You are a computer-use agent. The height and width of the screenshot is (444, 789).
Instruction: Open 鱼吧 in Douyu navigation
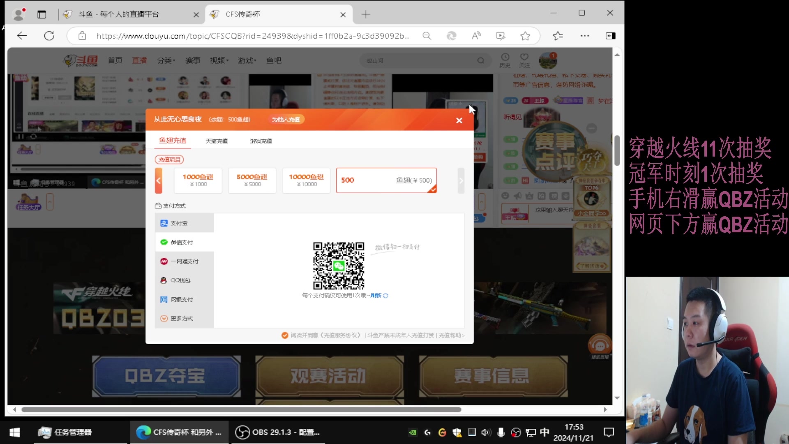click(274, 60)
